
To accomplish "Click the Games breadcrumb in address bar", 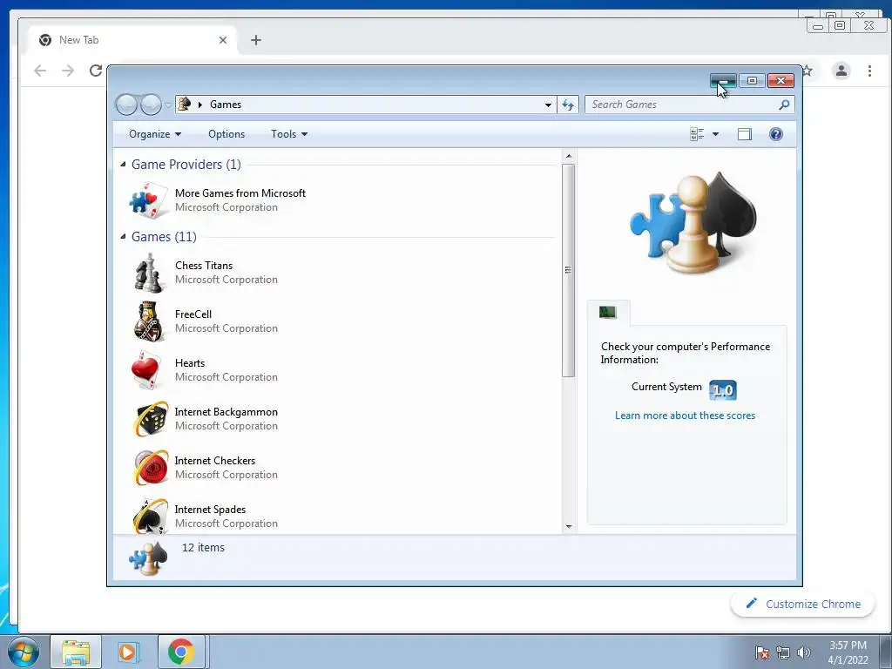I will [226, 105].
